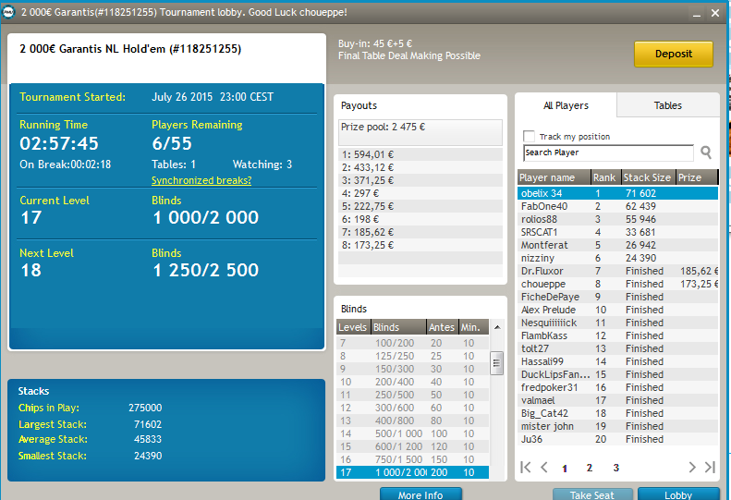Return to Lobby via Lobby button
Screen dimensions: 731x500
click(678, 494)
